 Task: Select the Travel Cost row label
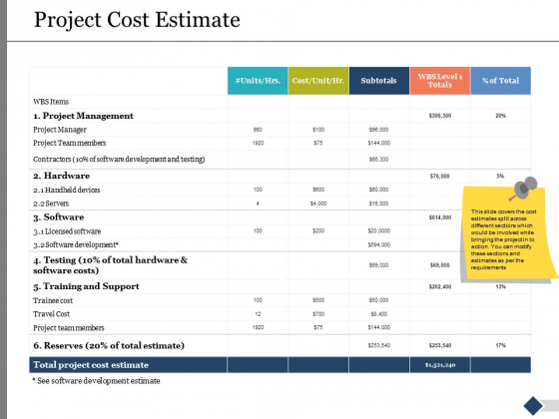click(x=51, y=314)
